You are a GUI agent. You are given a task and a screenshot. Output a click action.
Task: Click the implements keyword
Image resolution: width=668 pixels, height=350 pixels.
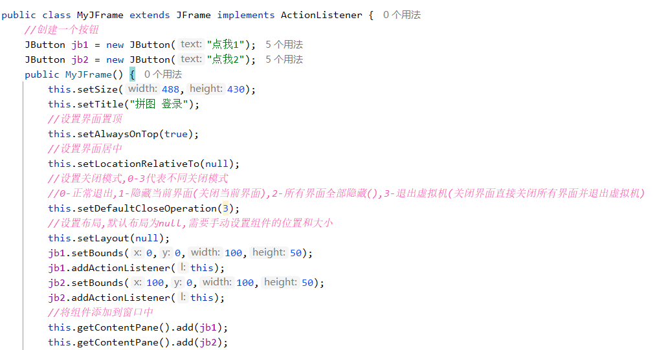246,15
